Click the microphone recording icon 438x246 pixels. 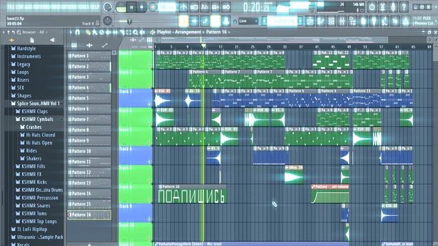coord(393,7)
